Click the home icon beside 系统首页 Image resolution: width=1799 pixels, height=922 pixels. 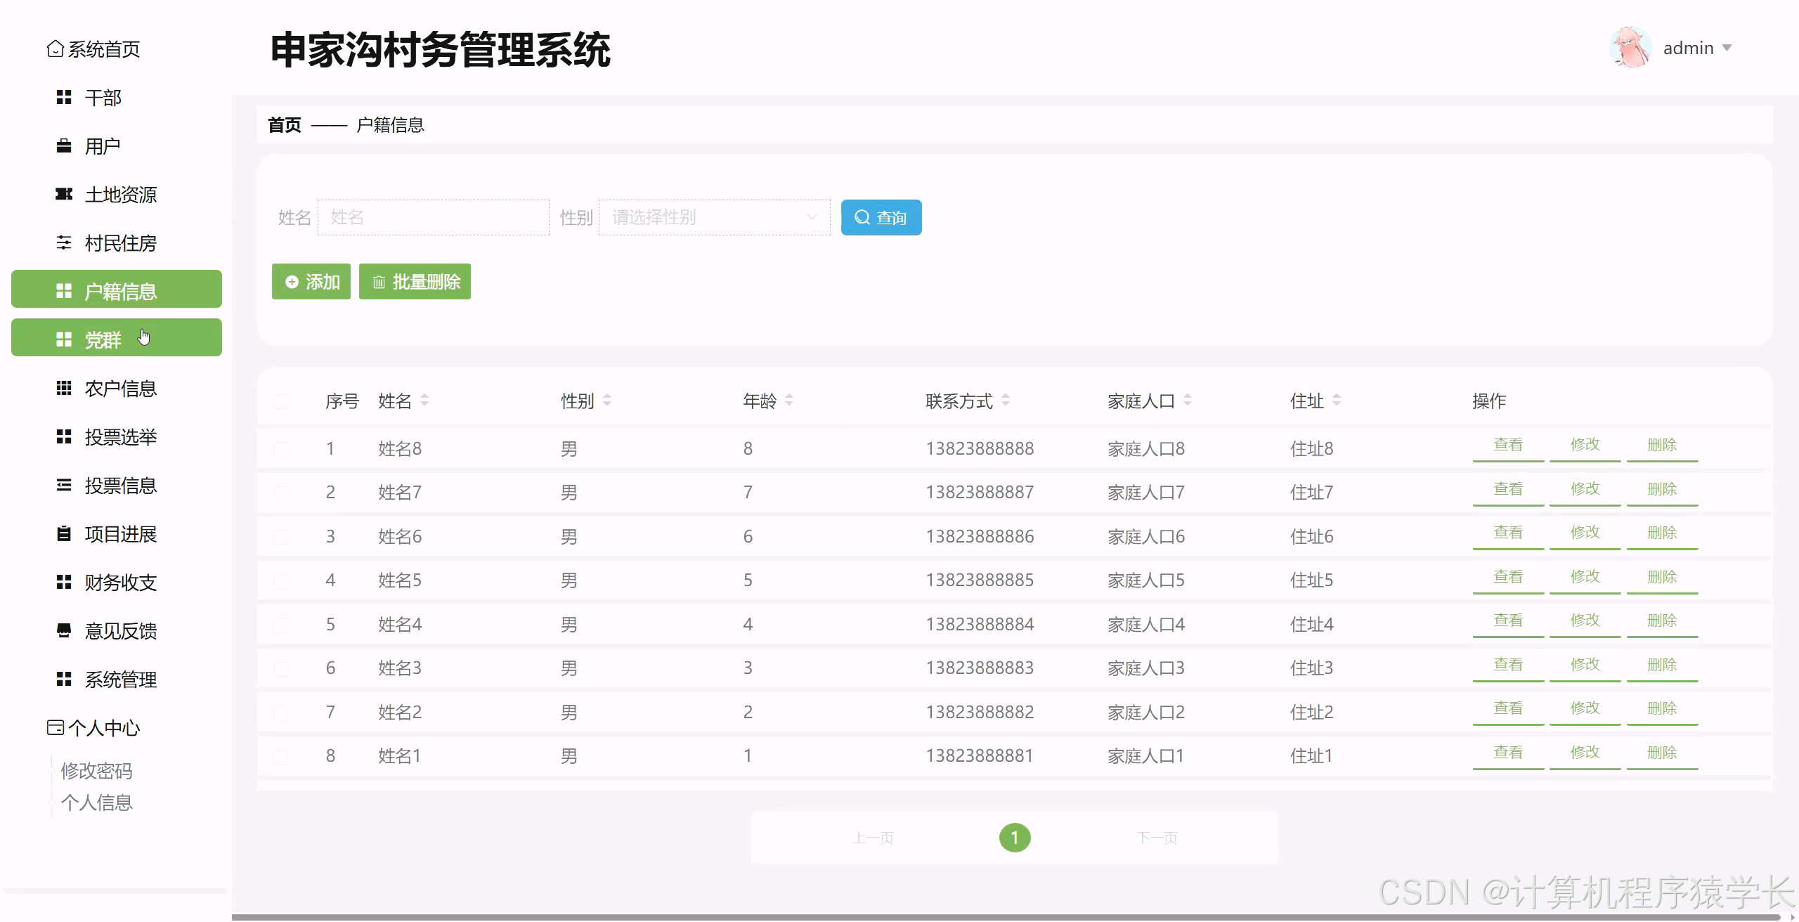coord(55,49)
